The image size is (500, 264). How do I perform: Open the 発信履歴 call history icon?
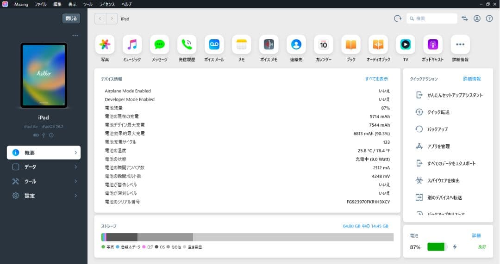[187, 44]
